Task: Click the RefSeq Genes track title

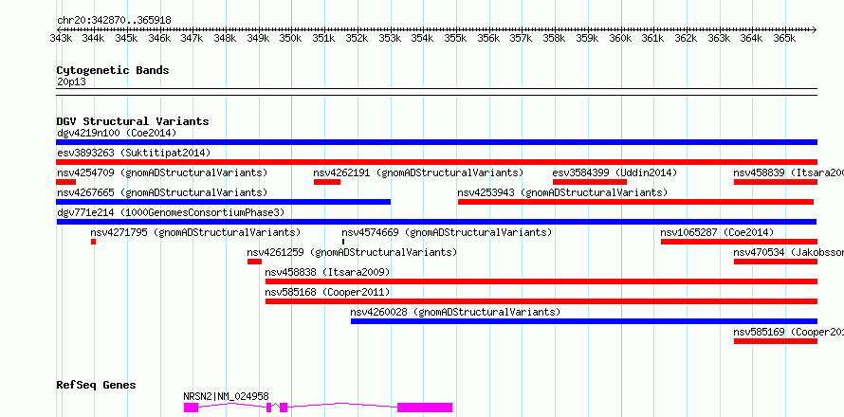Action: (x=97, y=385)
